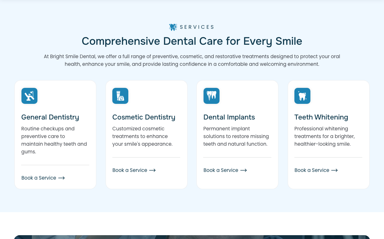This screenshot has height=239, width=384.
Task: Select the Dental Implants heading
Action: 229,117
